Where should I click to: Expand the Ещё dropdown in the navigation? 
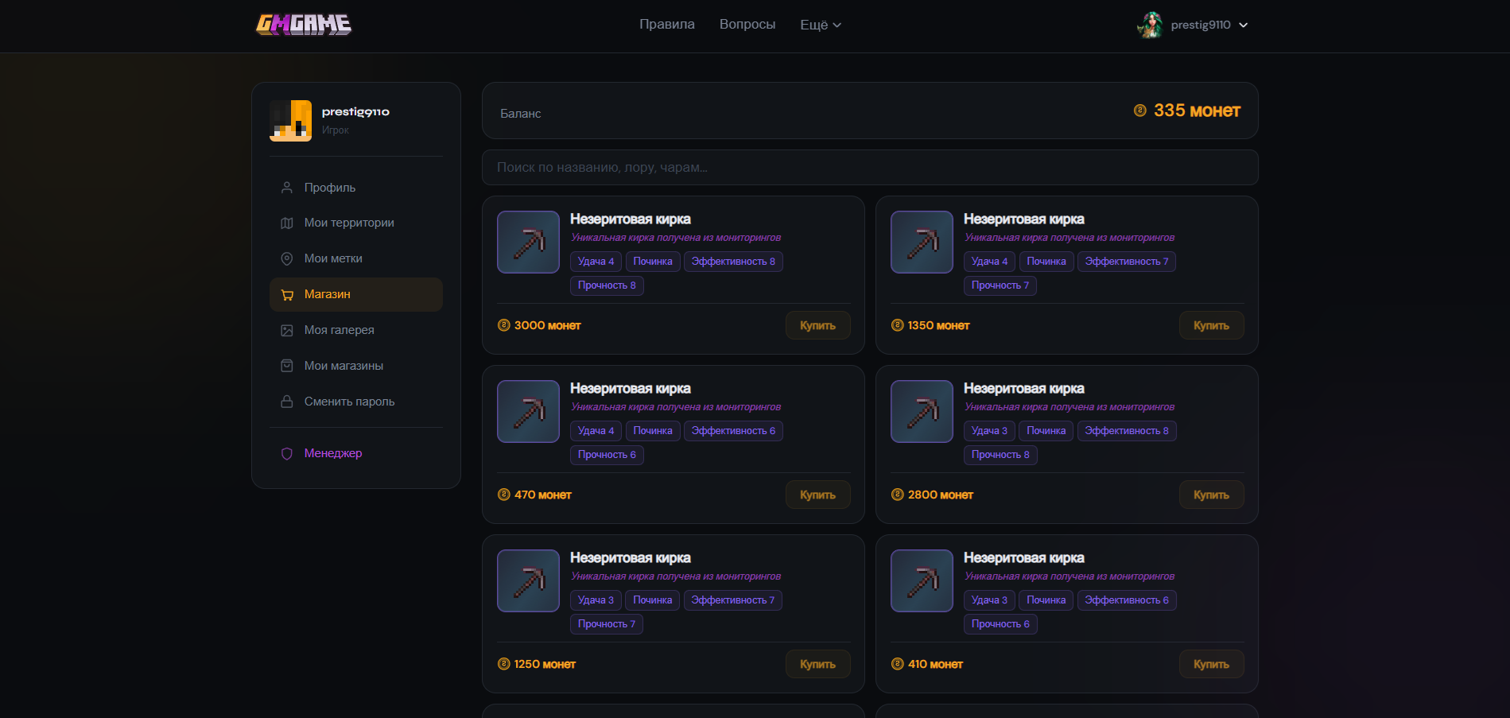pyautogui.click(x=820, y=24)
